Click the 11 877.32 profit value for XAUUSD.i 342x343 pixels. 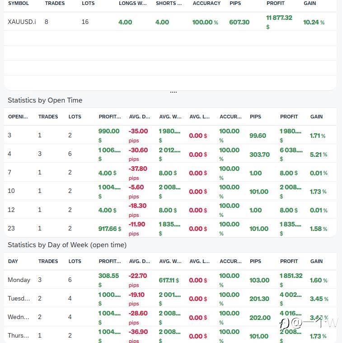click(x=279, y=18)
